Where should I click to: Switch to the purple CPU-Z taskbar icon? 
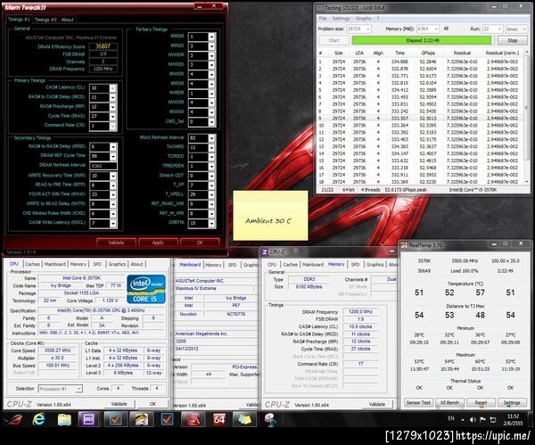(x=88, y=419)
